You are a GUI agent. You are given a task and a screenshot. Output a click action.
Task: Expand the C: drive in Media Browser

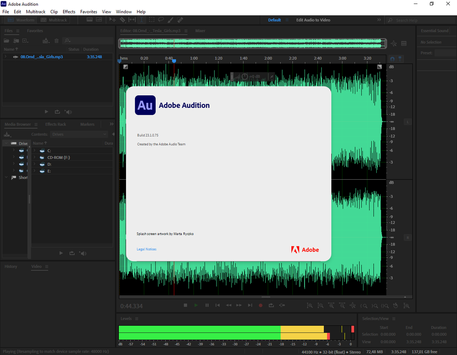coord(35,150)
